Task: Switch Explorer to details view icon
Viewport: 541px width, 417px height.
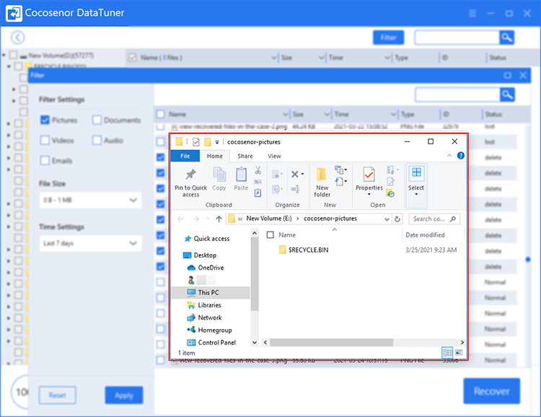Action: [x=447, y=353]
